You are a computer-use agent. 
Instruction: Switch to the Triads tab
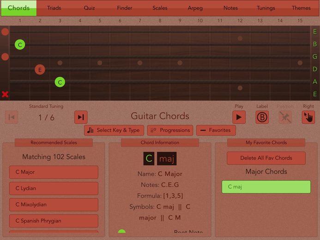click(x=54, y=8)
